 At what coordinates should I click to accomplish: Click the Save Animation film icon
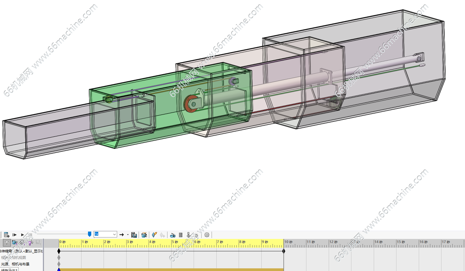point(134,235)
